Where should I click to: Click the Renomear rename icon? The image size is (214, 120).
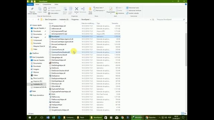pyautogui.click(x=83, y=9)
